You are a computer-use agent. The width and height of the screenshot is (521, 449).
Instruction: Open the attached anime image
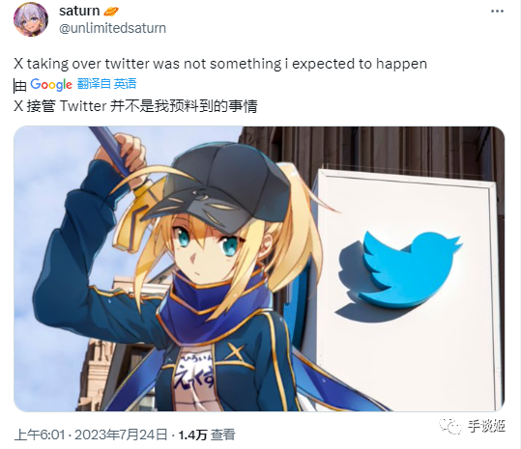point(259,268)
